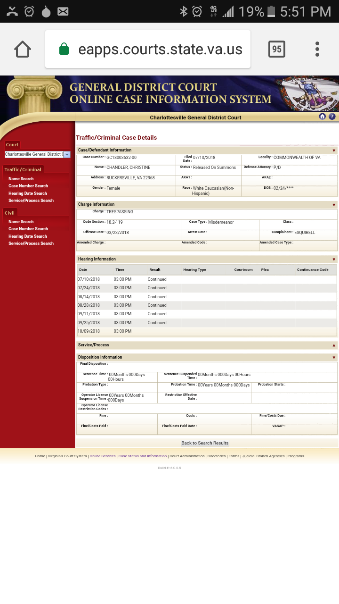Select Civil Case Number Search
The height and width of the screenshot is (604, 339).
(x=28, y=229)
